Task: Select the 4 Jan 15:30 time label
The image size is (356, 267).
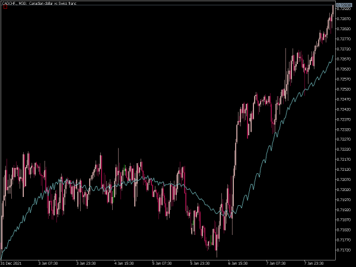Action: [124, 263]
